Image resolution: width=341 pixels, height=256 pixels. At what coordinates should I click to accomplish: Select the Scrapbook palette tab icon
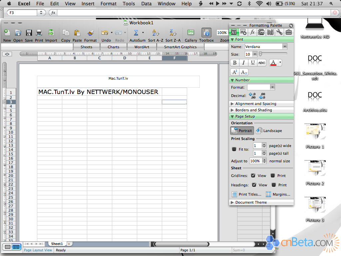click(261, 32)
